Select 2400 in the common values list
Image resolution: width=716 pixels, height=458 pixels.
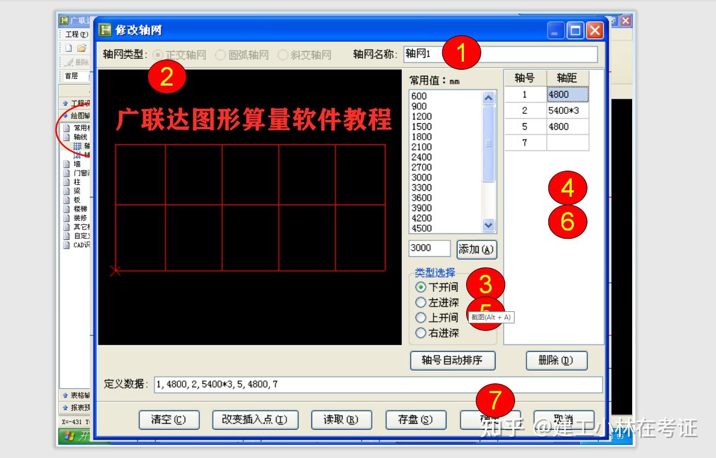(421, 157)
